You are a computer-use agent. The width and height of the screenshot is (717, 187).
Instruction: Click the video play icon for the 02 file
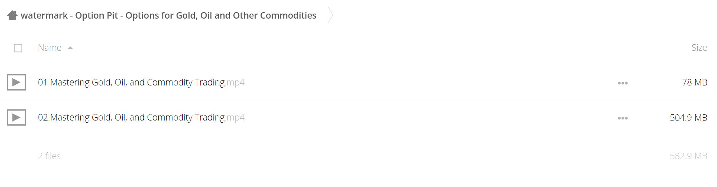pyautogui.click(x=16, y=117)
